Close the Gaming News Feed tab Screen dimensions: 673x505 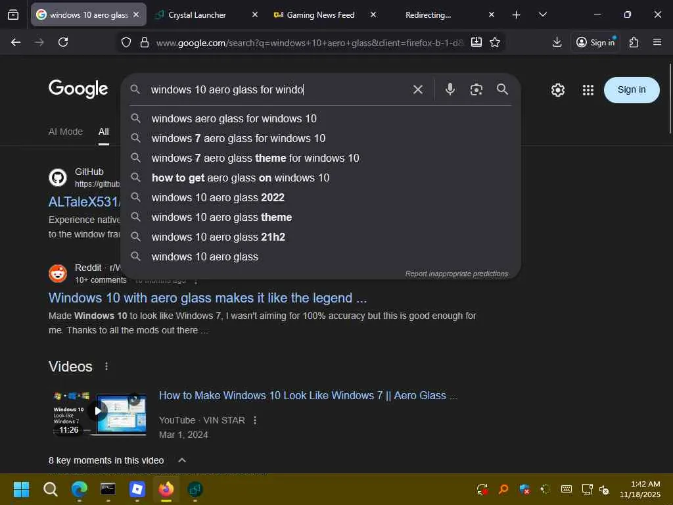[373, 15]
